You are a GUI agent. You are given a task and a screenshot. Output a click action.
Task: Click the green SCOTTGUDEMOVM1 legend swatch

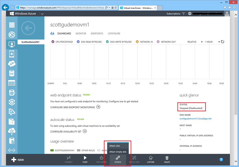tap(52, 150)
